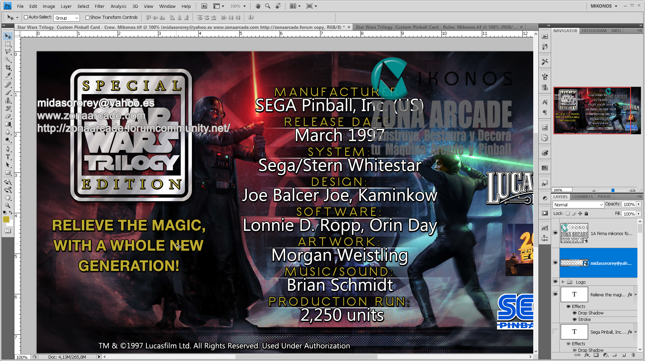The height and width of the screenshot is (361, 645).
Task: Open the Actions panel icon
Action: pos(545,36)
